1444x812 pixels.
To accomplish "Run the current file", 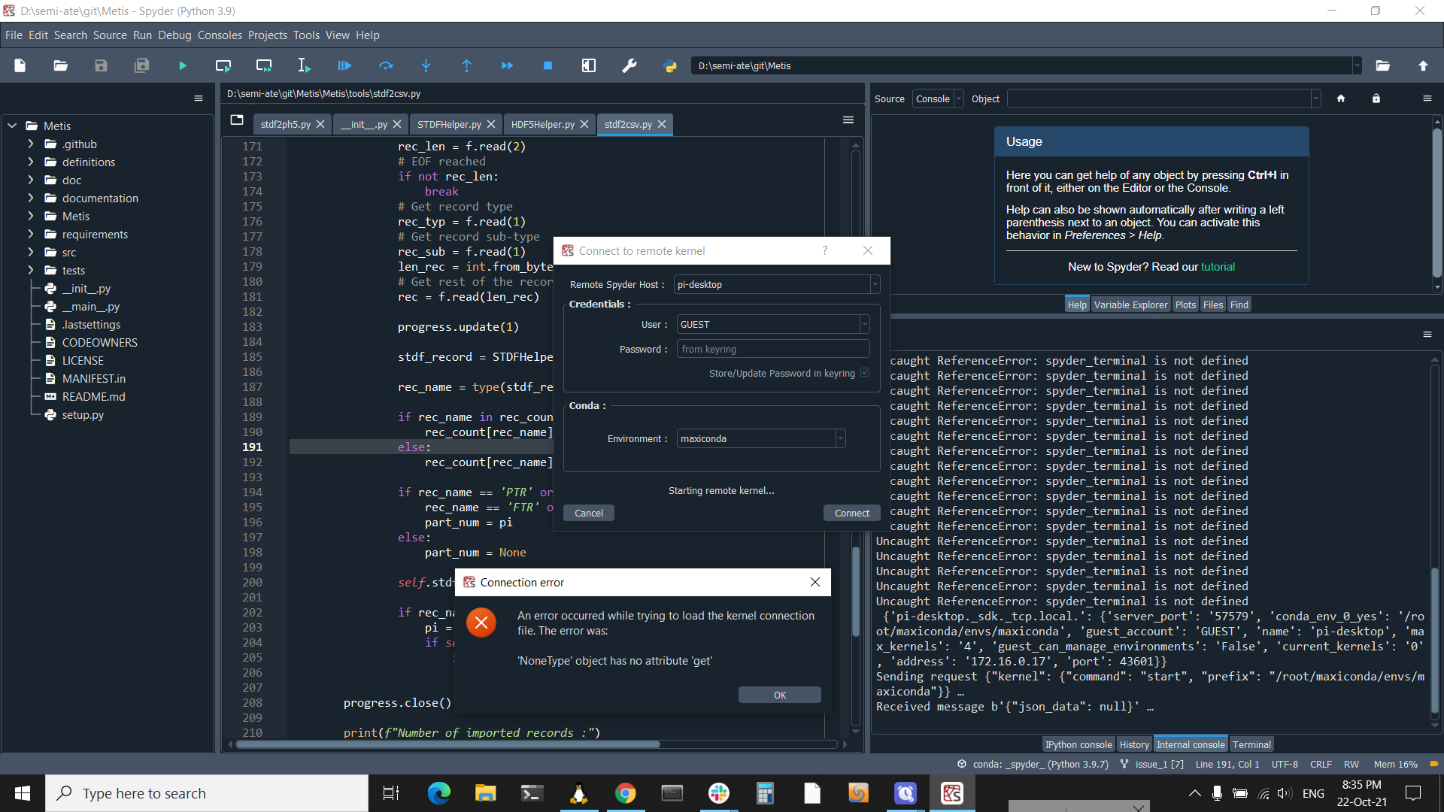I will [x=183, y=65].
